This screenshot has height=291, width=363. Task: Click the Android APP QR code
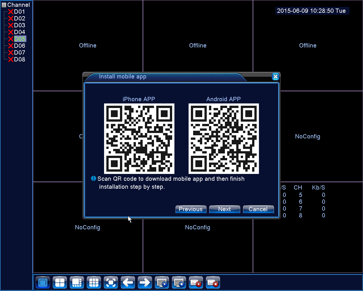(224, 139)
